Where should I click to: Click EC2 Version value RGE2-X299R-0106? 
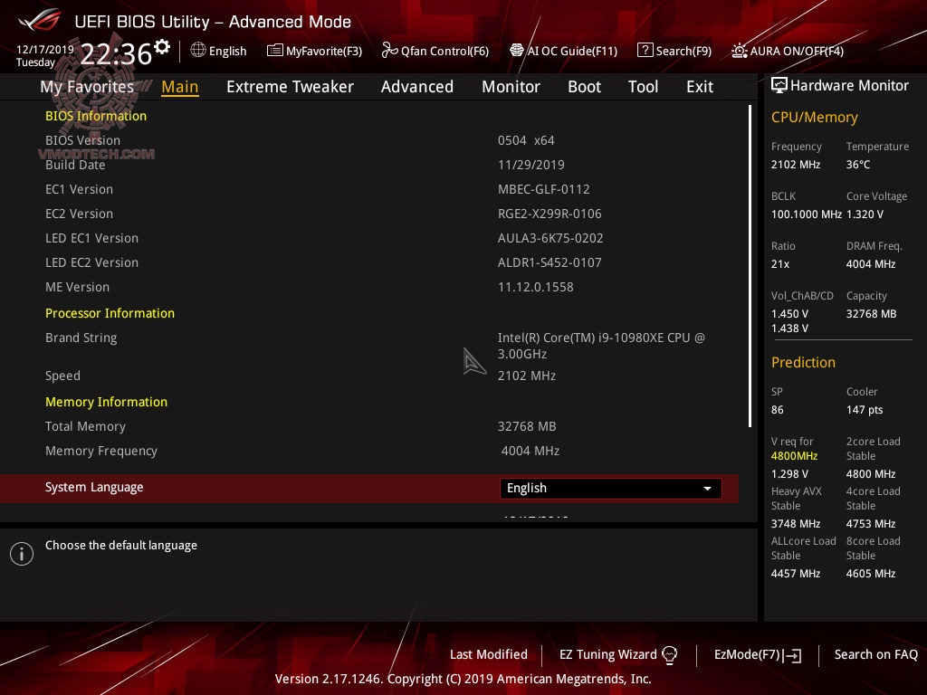coord(550,214)
